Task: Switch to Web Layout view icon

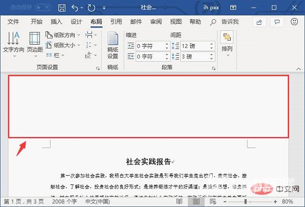Action: (x=213, y=201)
